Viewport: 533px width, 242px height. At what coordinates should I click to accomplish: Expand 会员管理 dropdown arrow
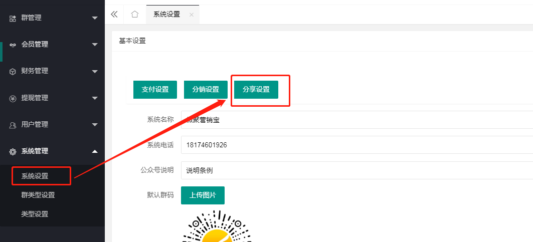[95, 45]
